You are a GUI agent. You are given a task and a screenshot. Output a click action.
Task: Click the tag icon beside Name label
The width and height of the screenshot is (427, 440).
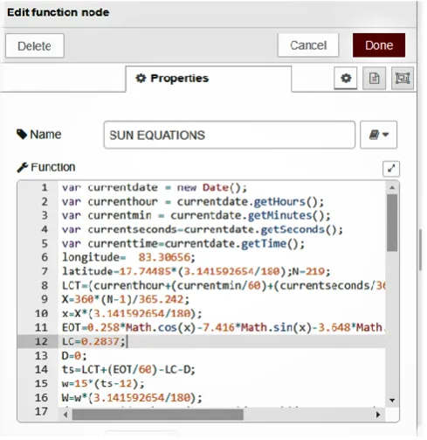pos(22,135)
